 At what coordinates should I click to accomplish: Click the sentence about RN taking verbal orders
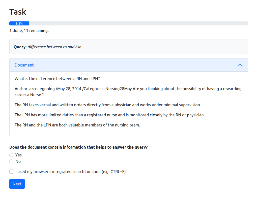[x=108, y=105]
